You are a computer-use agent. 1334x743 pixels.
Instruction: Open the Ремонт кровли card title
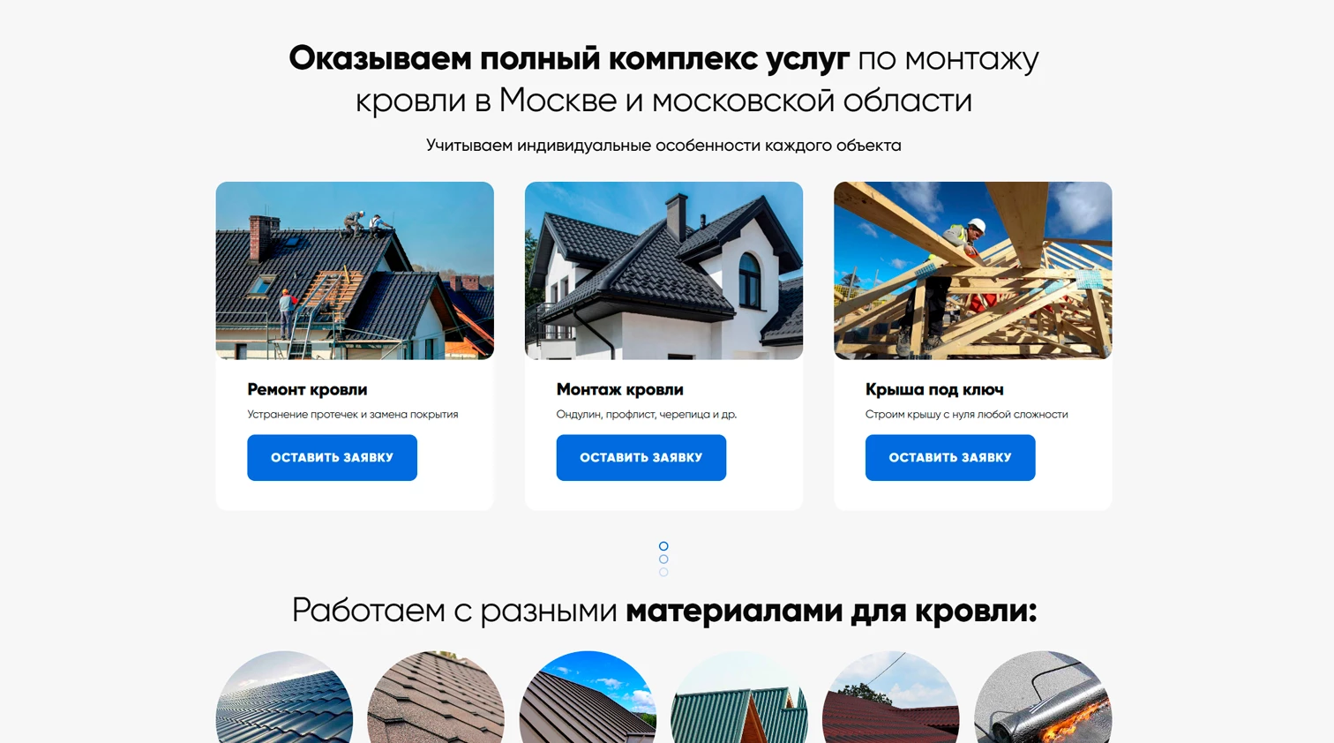point(307,389)
